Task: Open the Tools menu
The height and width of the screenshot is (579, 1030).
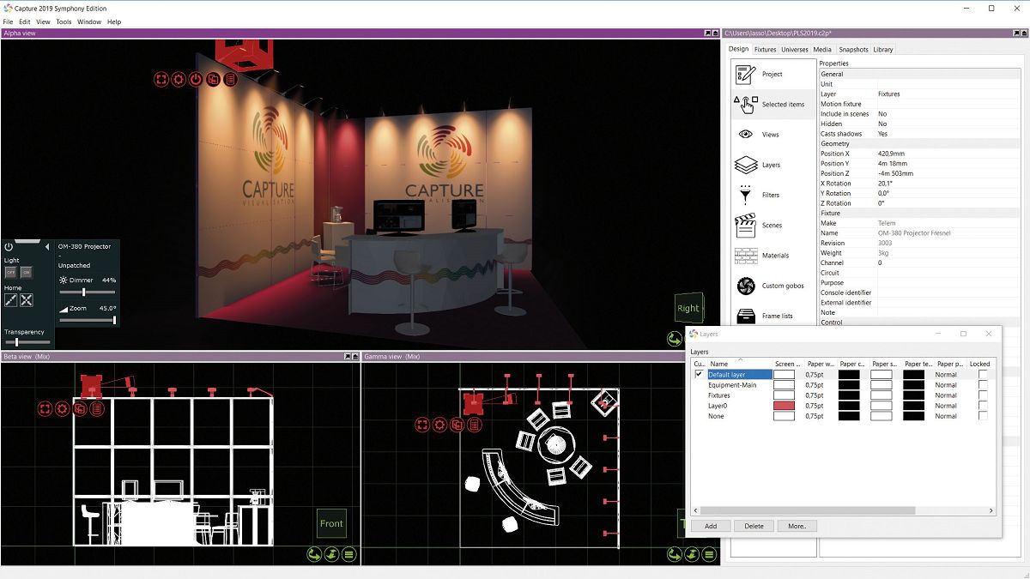Action: pos(64,21)
